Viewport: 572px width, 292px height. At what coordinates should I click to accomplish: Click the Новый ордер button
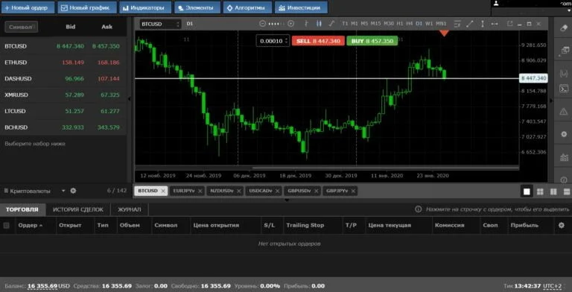point(28,7)
